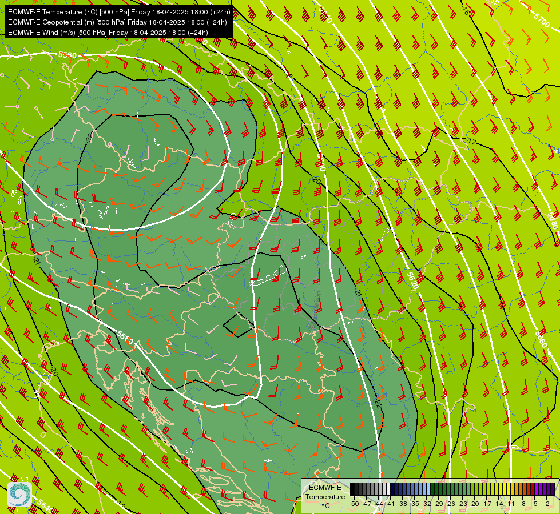Click the -32 legend tick label

pyautogui.click(x=426, y=504)
